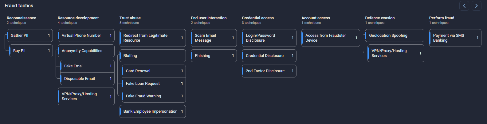Open the Fake Email sub-technique
The width and height of the screenshot is (487, 124).
pos(87,66)
